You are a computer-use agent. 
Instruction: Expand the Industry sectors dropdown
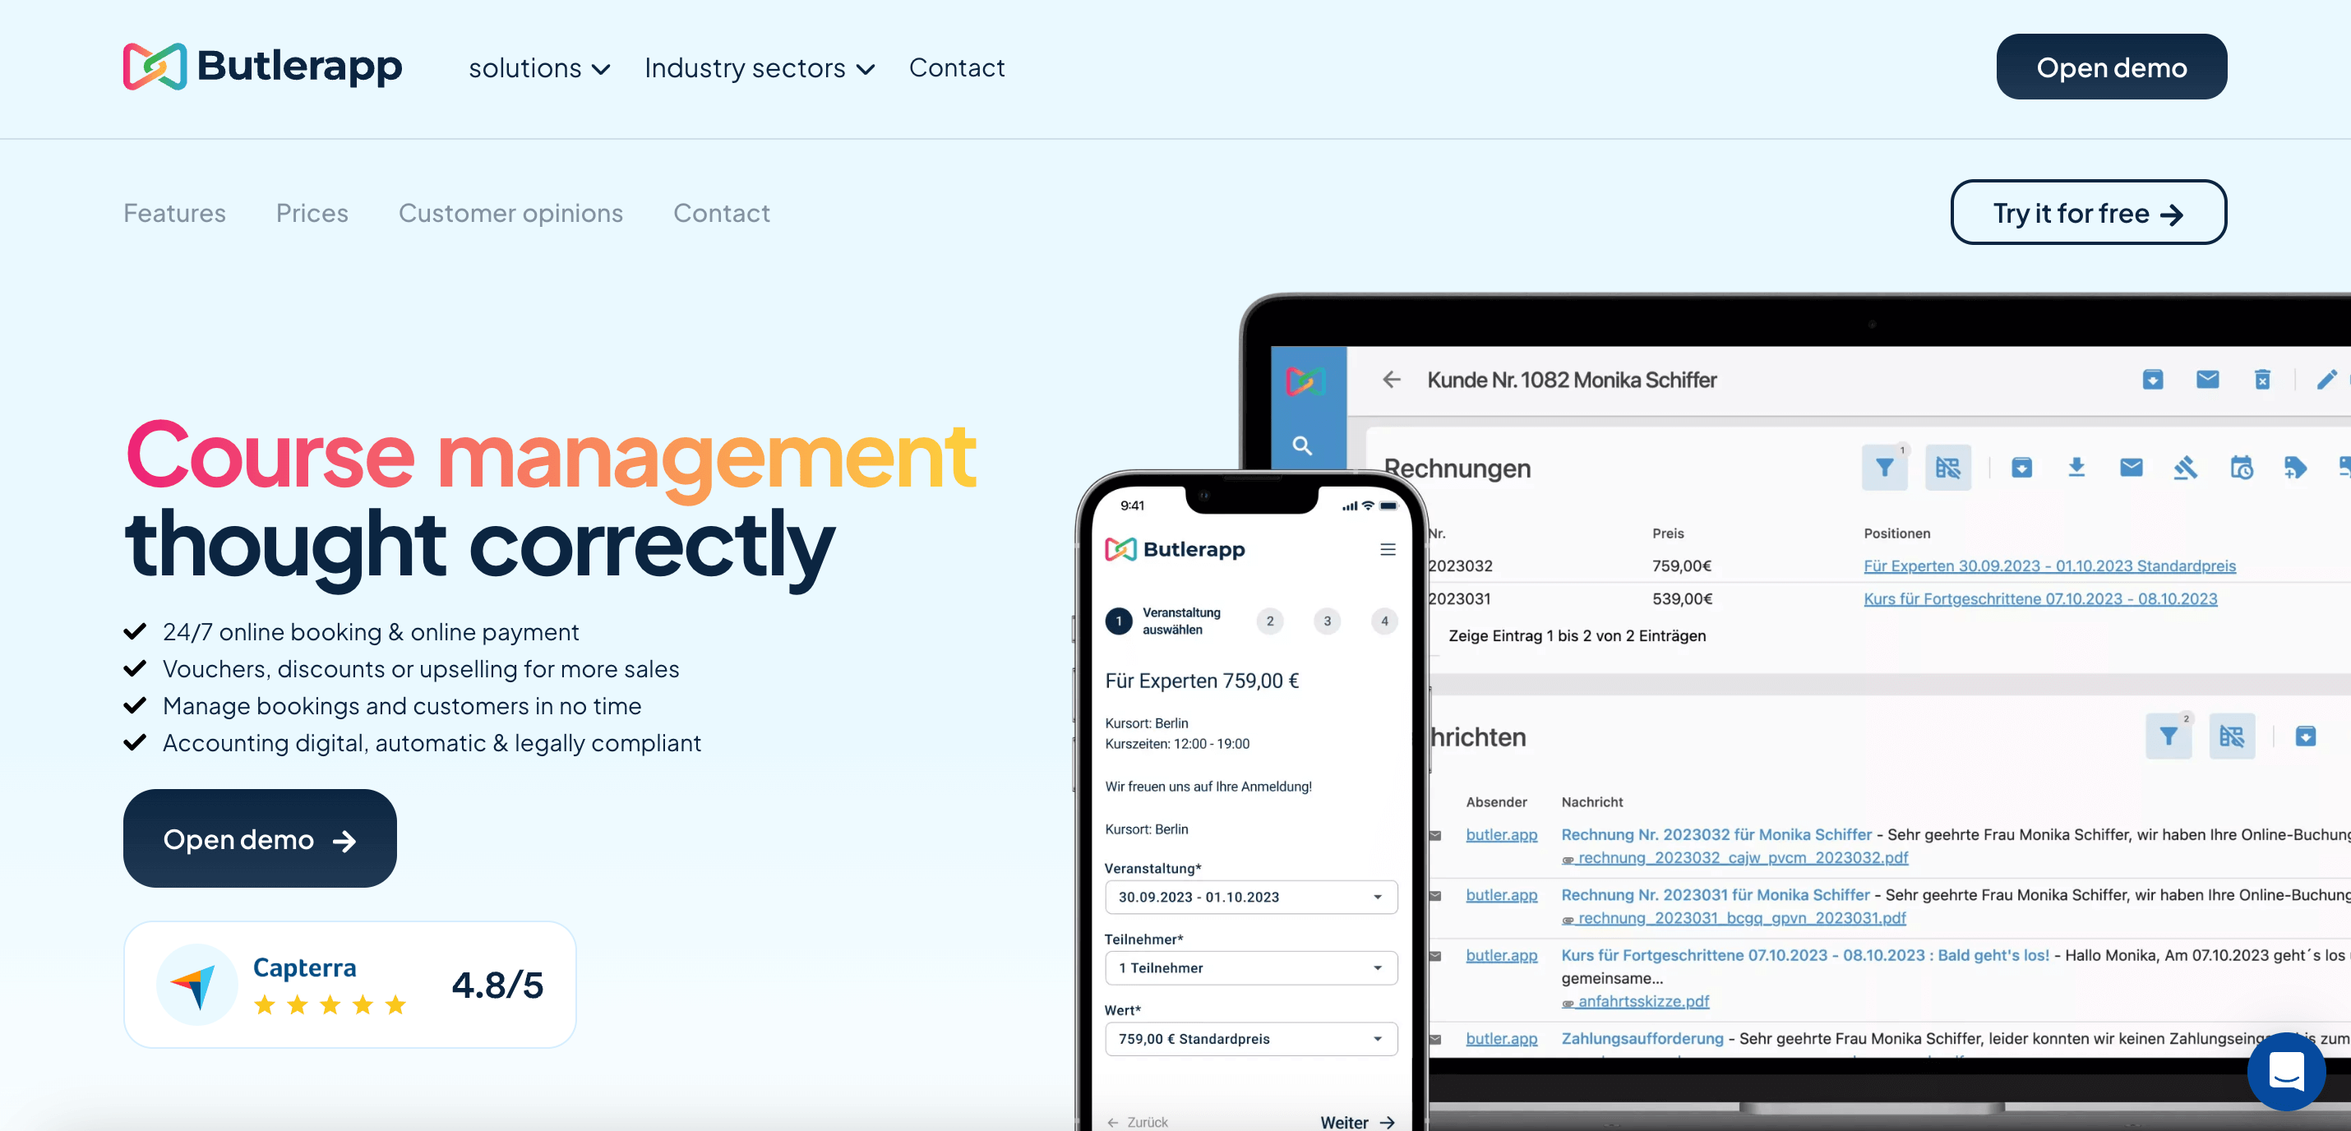pyautogui.click(x=759, y=68)
